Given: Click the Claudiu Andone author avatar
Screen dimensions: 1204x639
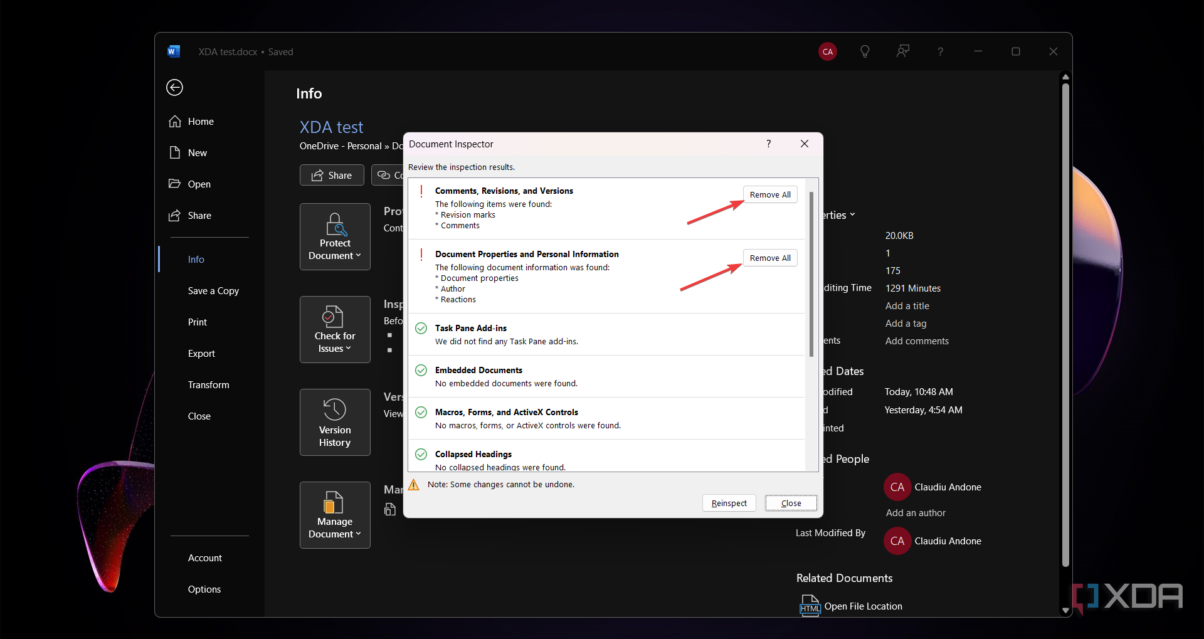Looking at the screenshot, I should (897, 487).
